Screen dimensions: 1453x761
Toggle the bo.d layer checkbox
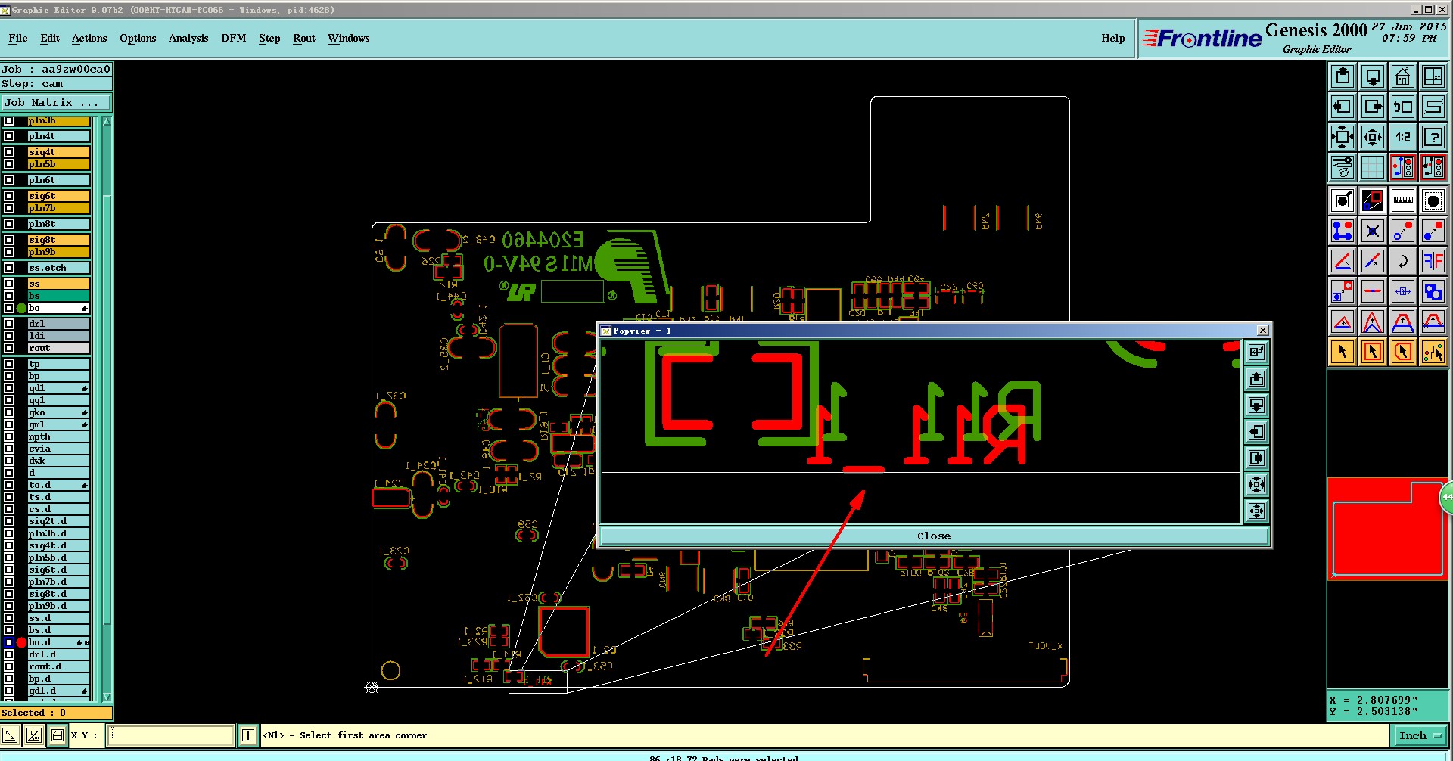9,642
